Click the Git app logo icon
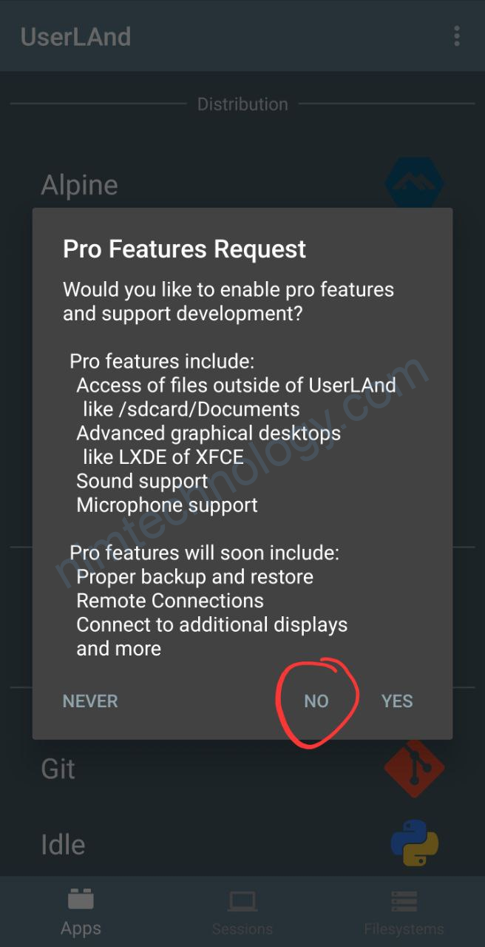This screenshot has height=947, width=485. (x=414, y=769)
